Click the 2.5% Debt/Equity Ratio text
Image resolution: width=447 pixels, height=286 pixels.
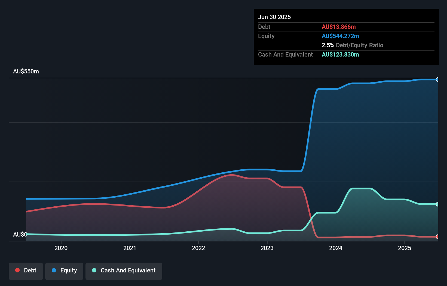[353, 45]
